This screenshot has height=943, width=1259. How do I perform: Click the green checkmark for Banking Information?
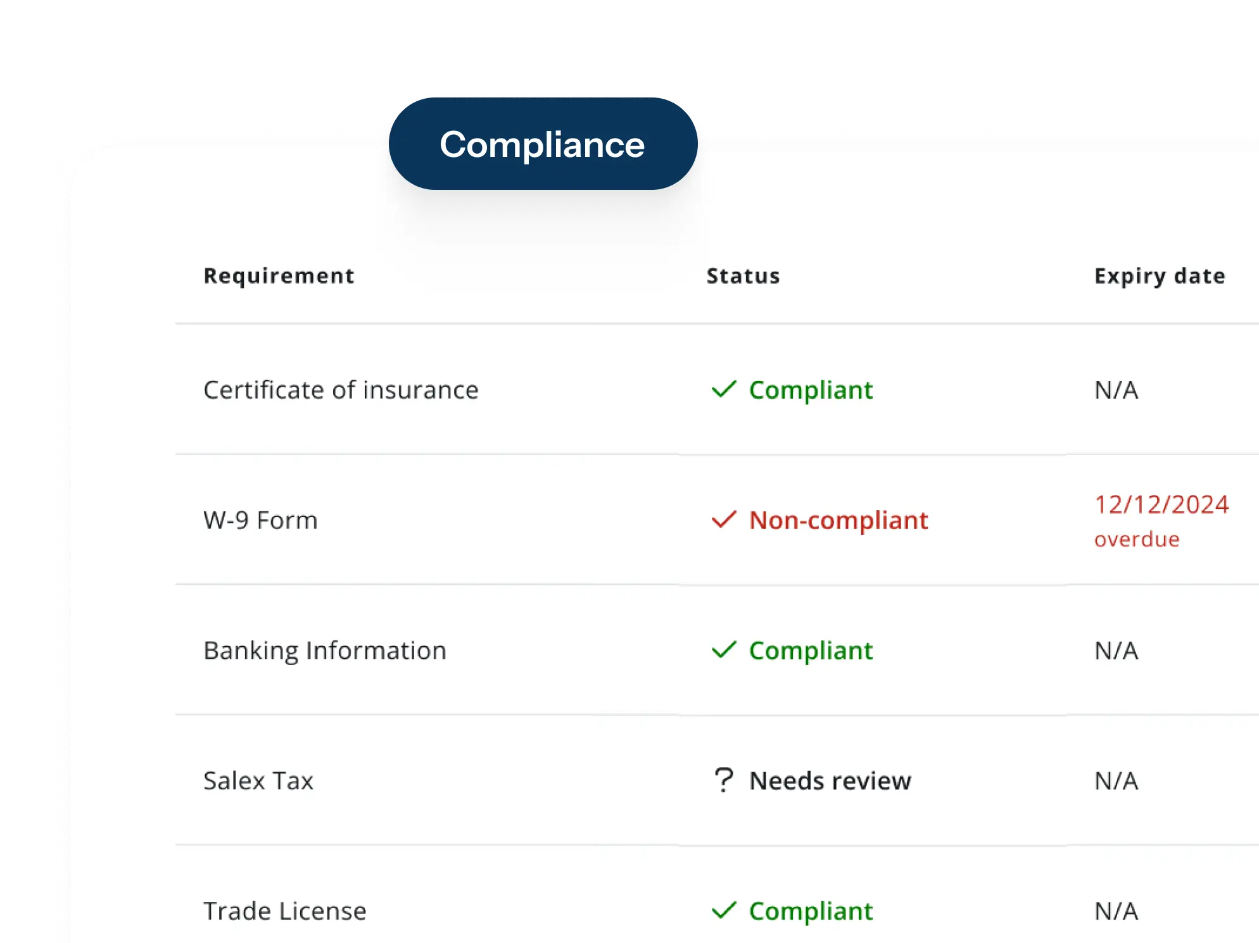click(724, 650)
